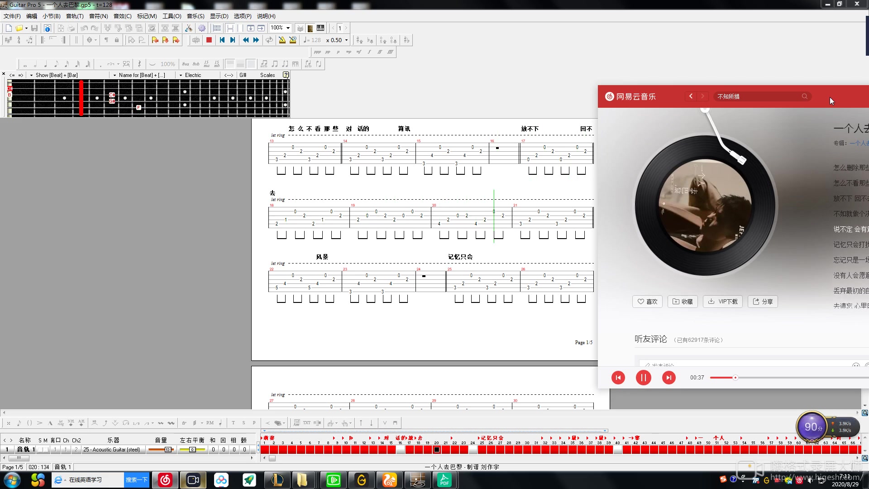Click VIP下载 download button
Image resolution: width=869 pixels, height=489 pixels.
[723, 302]
